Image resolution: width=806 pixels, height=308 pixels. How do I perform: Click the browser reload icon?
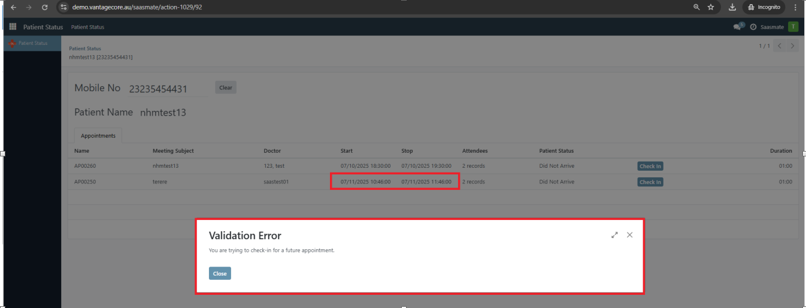point(44,7)
